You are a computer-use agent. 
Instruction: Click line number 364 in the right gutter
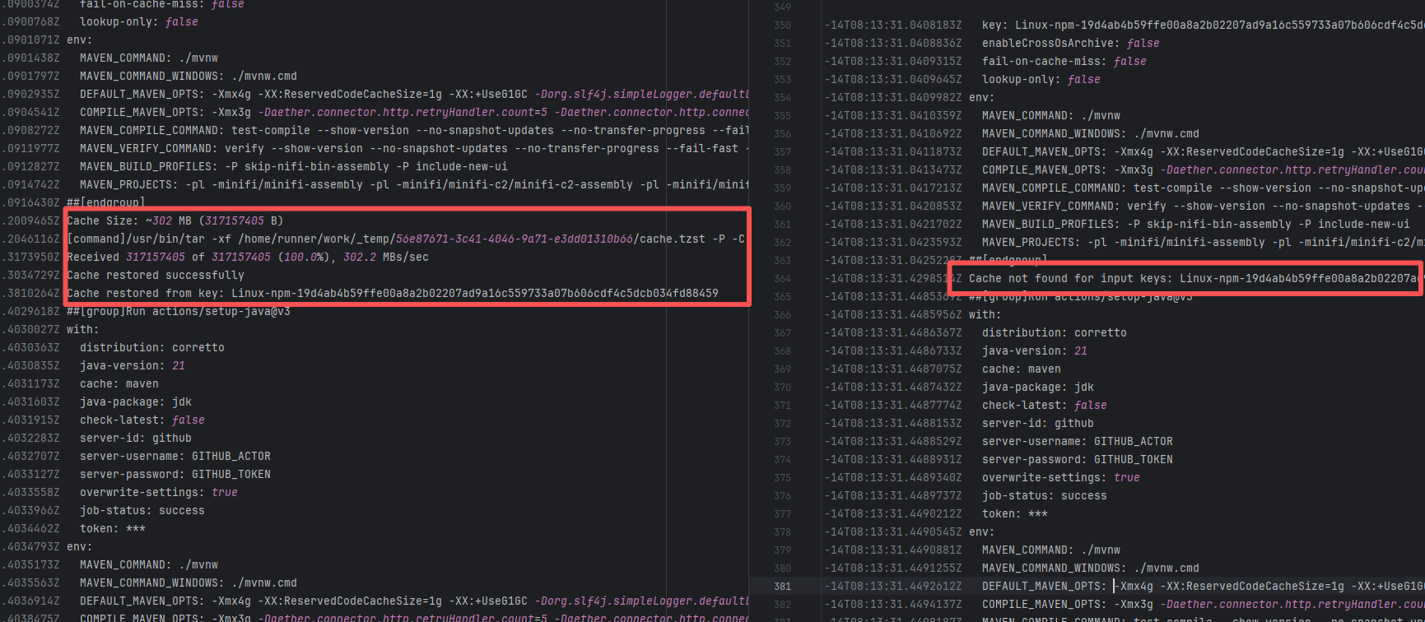[x=782, y=279]
